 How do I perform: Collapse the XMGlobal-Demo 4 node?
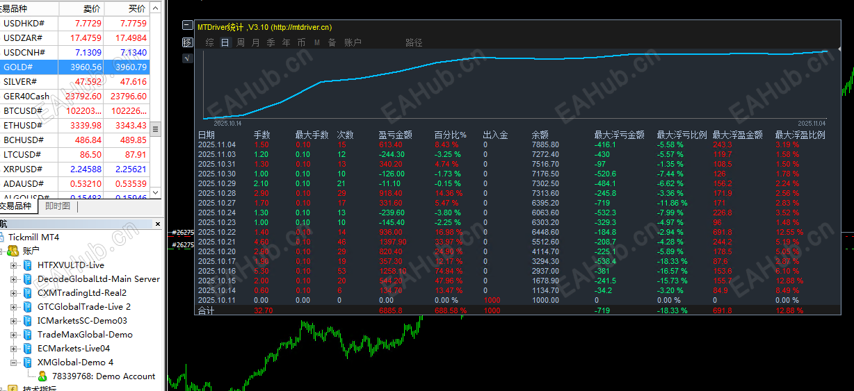[x=14, y=362]
